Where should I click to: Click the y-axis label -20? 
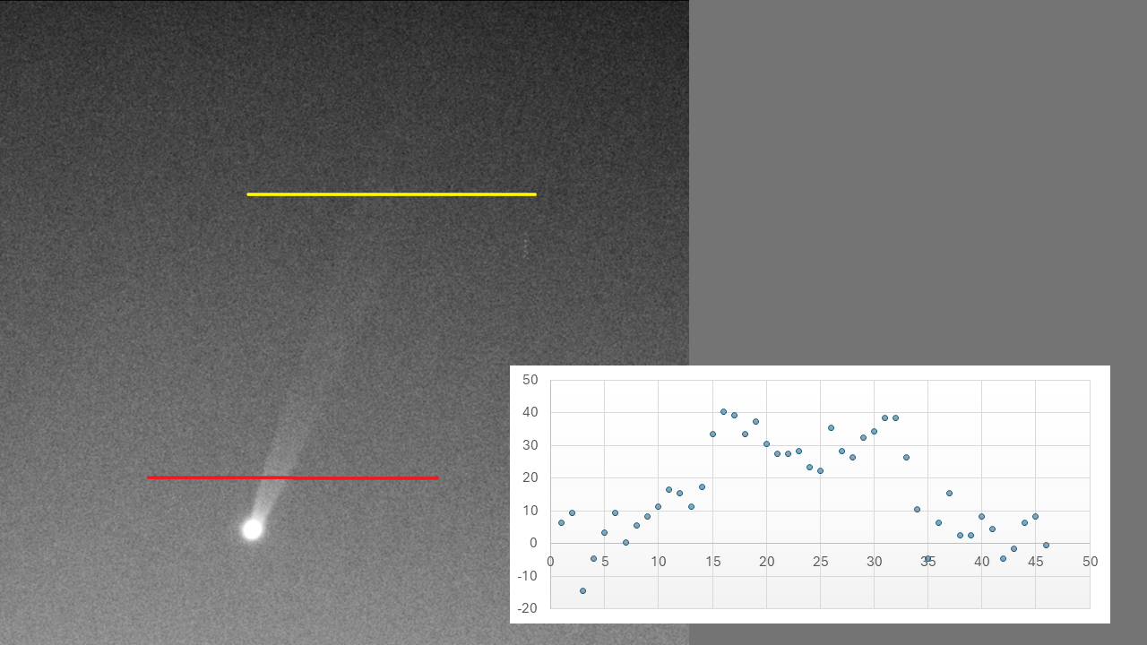pos(529,608)
